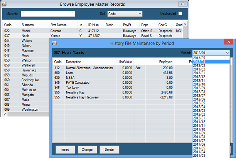Select employee row 066 Mangate

point(26,95)
